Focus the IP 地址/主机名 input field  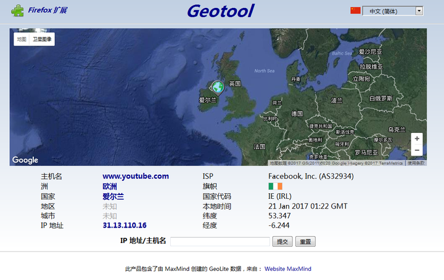220,242
